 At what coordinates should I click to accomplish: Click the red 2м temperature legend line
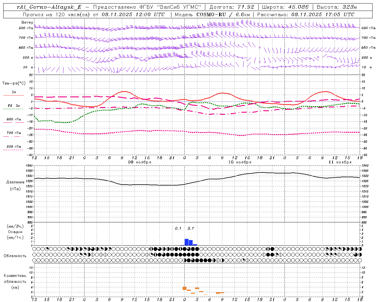(x=14, y=95)
